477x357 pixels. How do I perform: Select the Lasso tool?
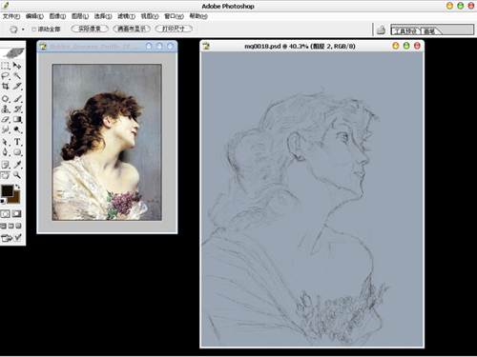(6, 76)
